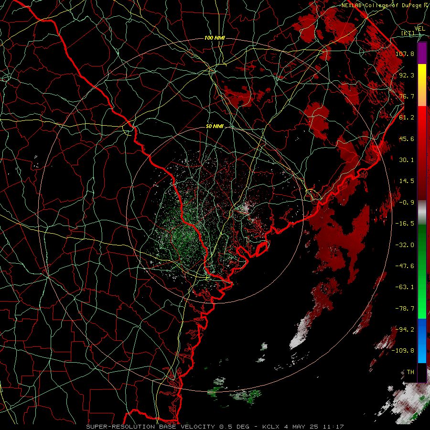Click the VEL legend title
430x430 pixels.
pos(420,29)
